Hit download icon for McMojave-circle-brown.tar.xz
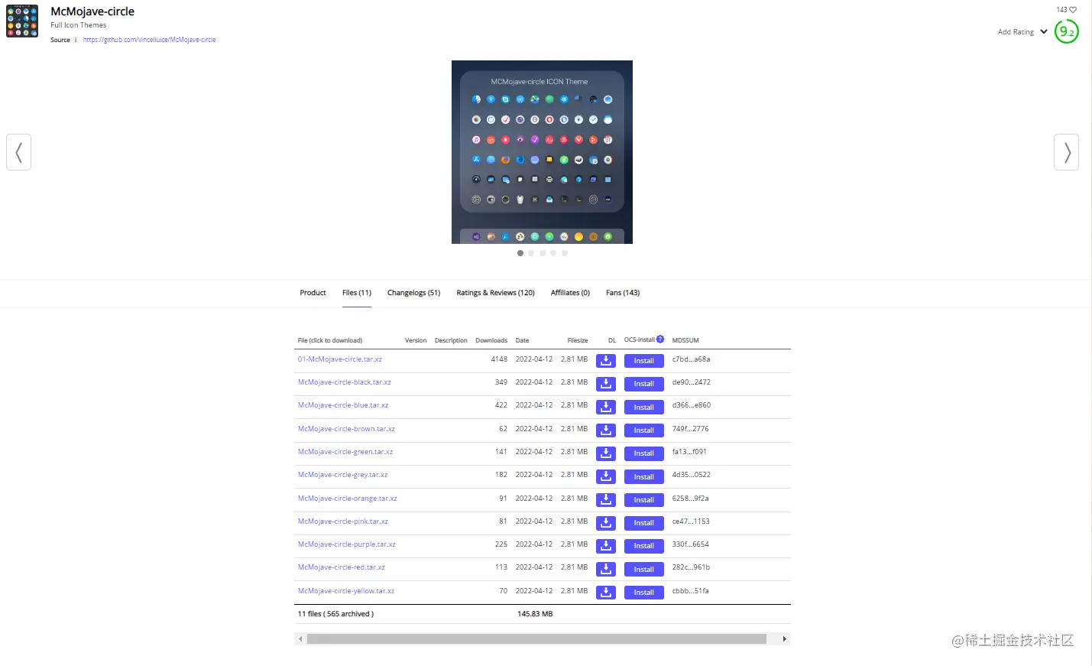The height and width of the screenshot is (666, 1092). (x=606, y=430)
